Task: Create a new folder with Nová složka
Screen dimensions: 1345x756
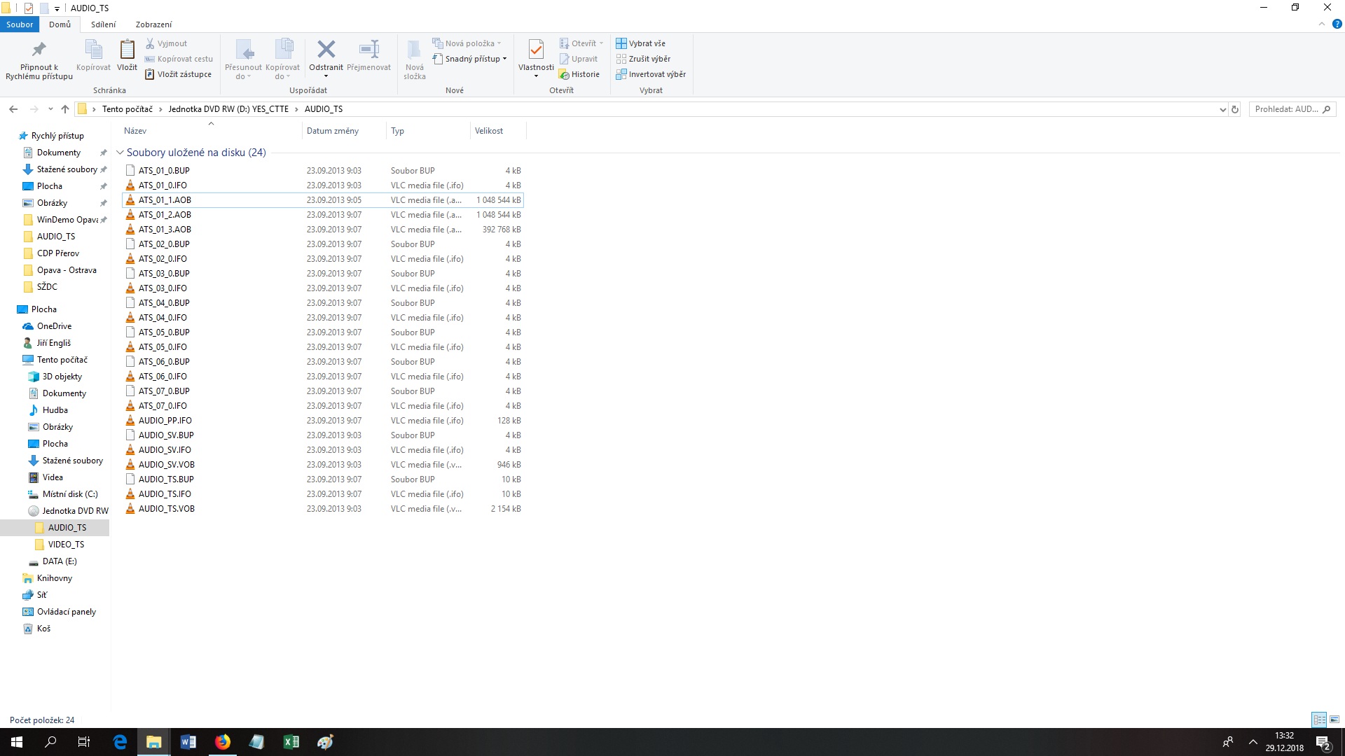Action: pos(414,60)
